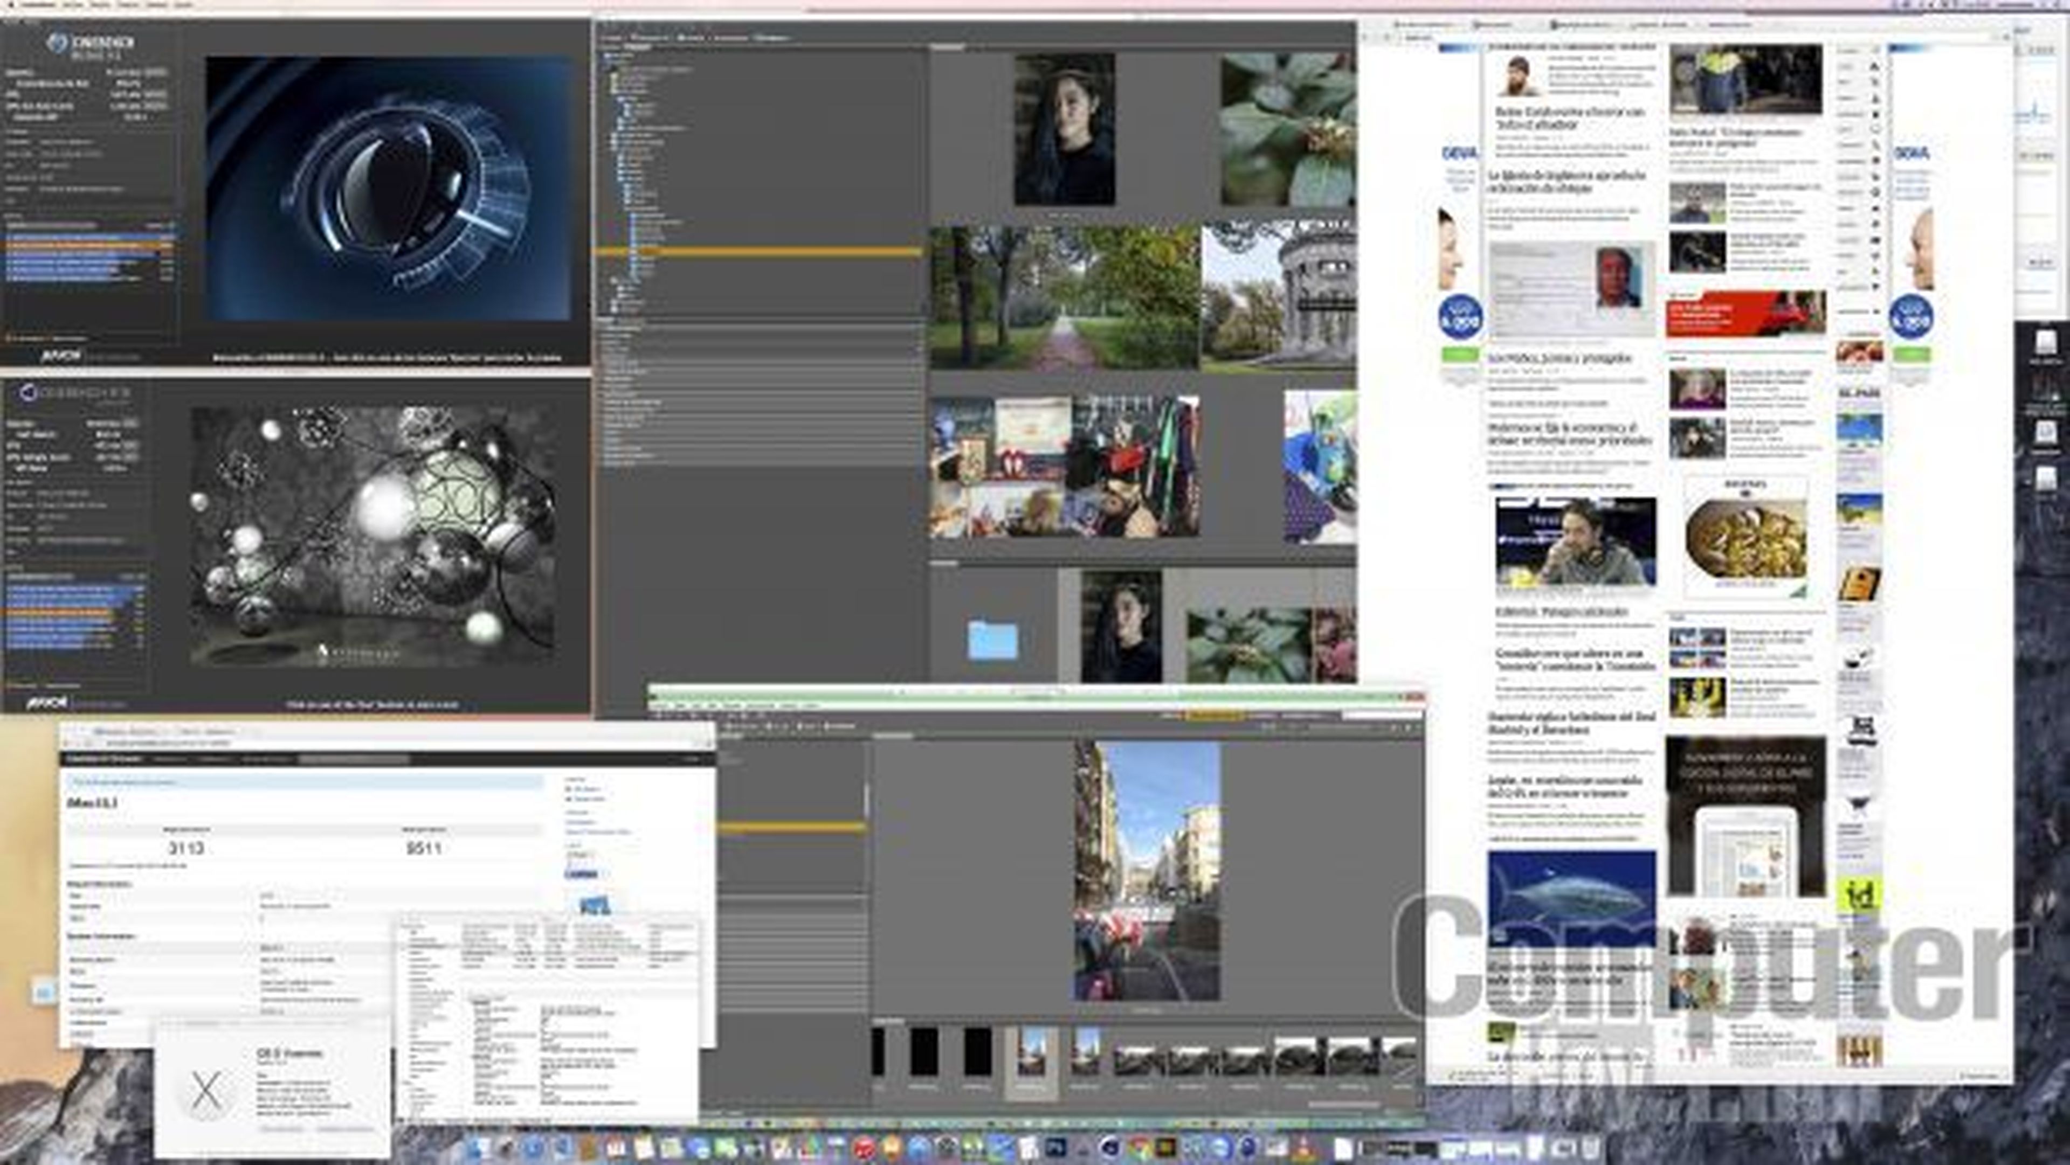Image resolution: width=2070 pixels, height=1165 pixels.
Task: Click the red banner ad on El País
Action: (x=1745, y=314)
